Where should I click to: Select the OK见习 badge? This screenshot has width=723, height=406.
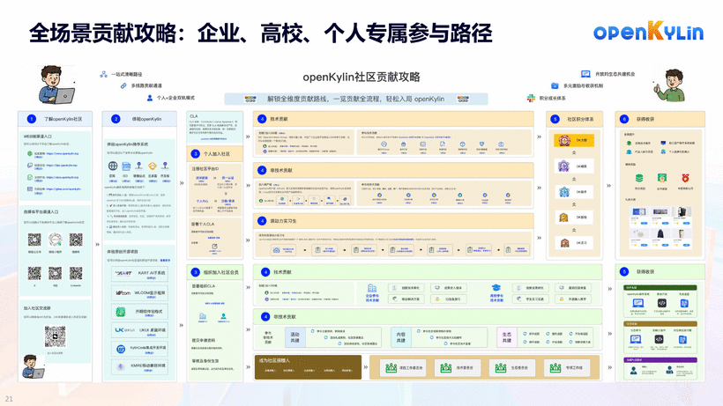coord(574,242)
